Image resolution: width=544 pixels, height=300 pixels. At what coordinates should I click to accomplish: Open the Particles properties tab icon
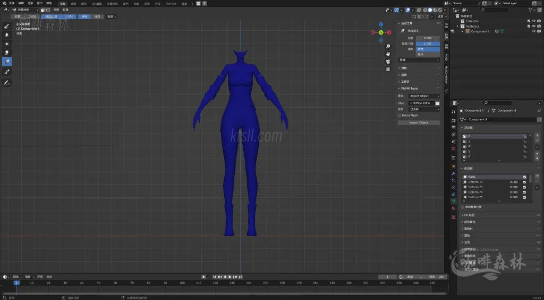point(454,180)
